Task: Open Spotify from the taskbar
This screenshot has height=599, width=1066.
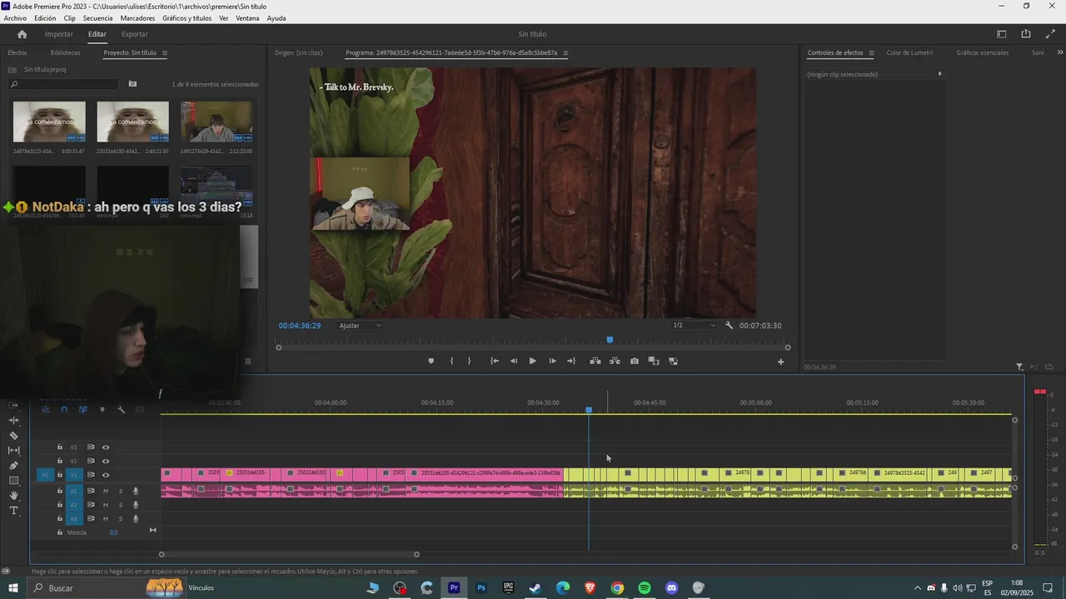Action: tap(645, 588)
